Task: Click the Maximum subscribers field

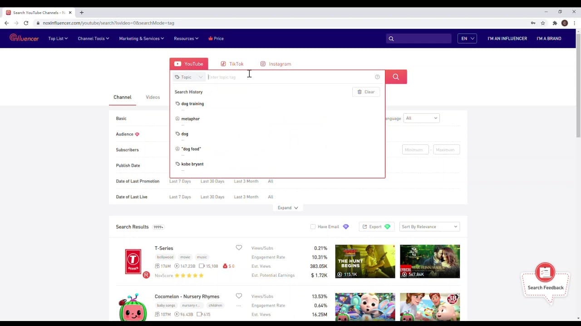Action: (x=447, y=149)
